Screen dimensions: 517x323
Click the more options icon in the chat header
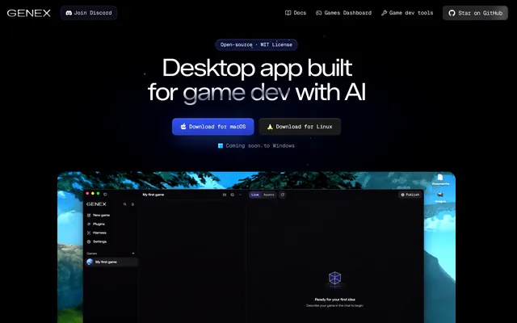[241, 195]
